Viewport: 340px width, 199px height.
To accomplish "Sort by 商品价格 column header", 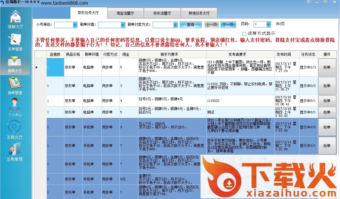I will click(x=73, y=54).
